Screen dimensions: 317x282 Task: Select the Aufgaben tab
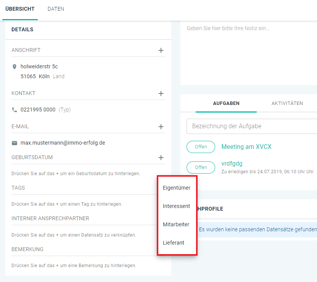pyautogui.click(x=226, y=103)
